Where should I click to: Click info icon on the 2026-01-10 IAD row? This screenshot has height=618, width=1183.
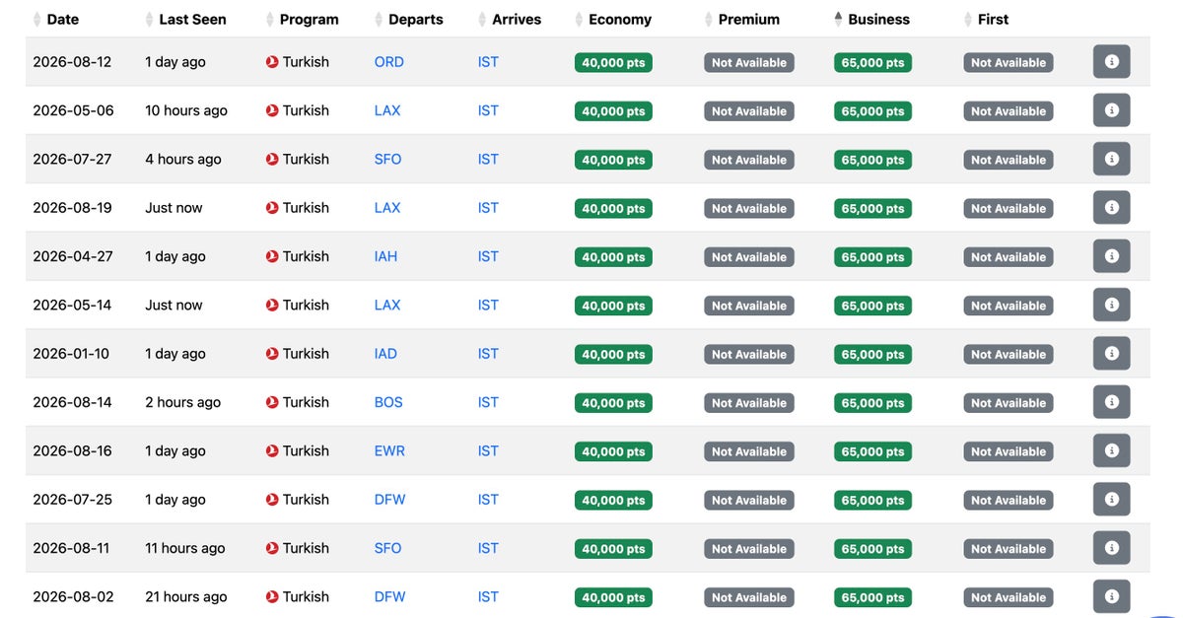click(1111, 354)
